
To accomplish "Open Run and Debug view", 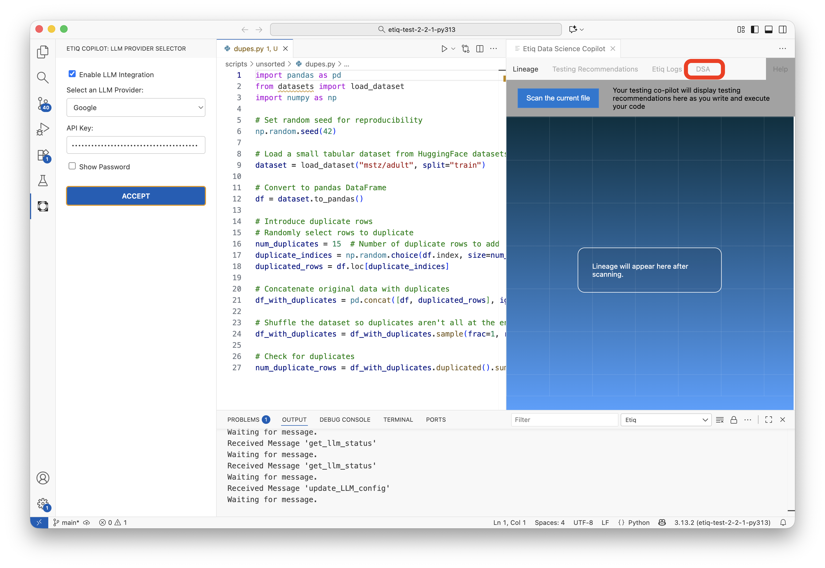I will pyautogui.click(x=43, y=129).
